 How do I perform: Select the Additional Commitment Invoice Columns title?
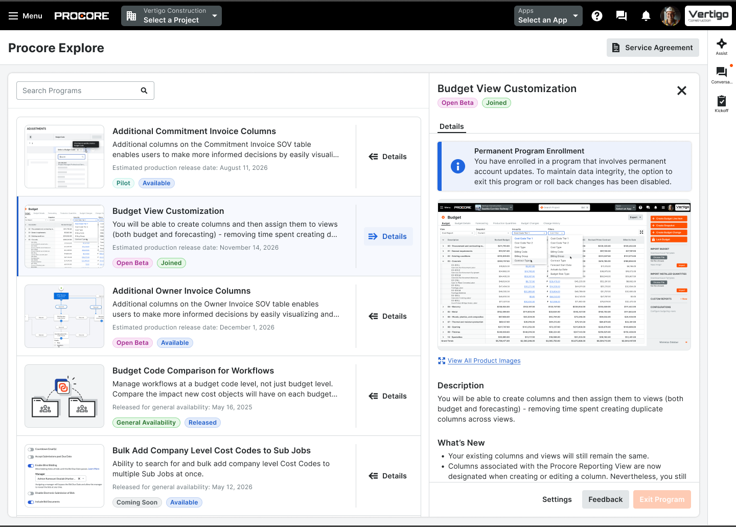click(x=194, y=131)
